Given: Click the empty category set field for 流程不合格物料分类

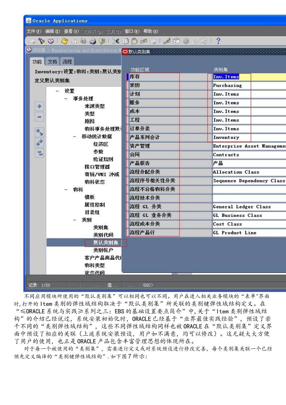Looking at the screenshot, I should pyautogui.click(x=249, y=190).
